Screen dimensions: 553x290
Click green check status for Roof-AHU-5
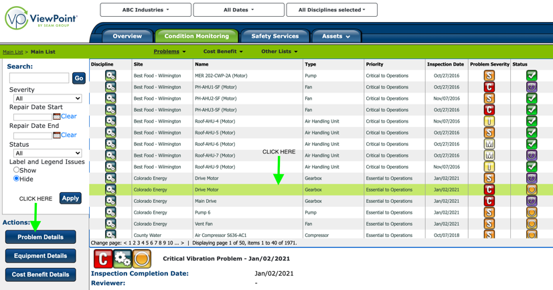tap(532, 133)
